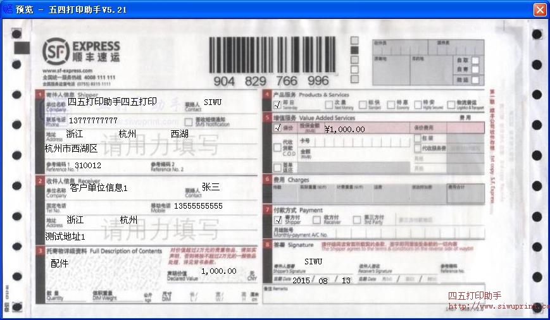This screenshot has width=550, height=320.
Task: Select receiver contact 张三
Action: (x=211, y=187)
